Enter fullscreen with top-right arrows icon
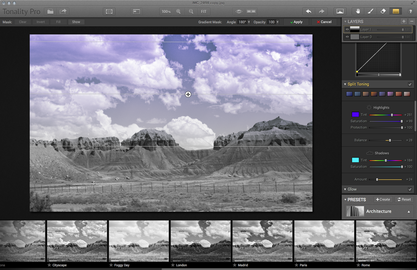 [413, 3]
